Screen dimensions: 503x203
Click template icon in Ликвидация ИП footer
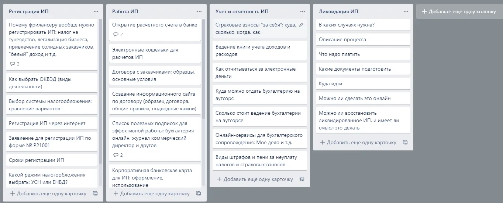click(x=405, y=142)
